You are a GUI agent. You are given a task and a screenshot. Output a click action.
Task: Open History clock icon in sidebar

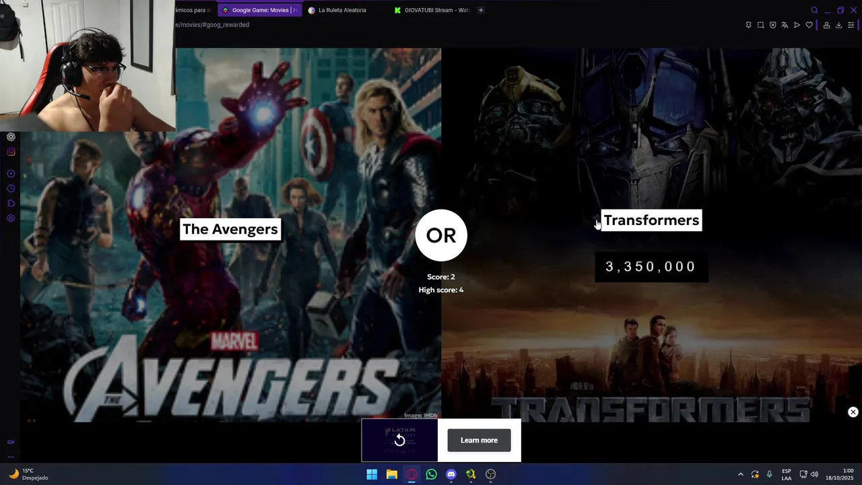11,189
